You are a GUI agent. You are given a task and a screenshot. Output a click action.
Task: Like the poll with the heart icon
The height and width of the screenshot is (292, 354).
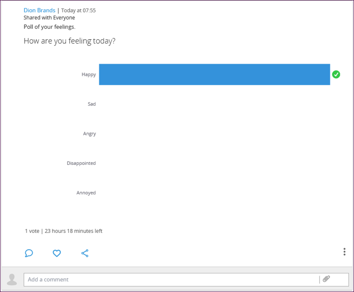click(56, 253)
